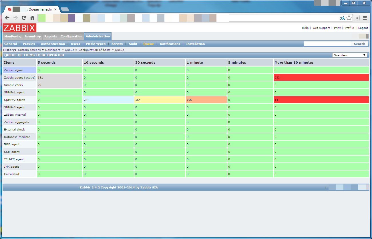
Task: Open the Reports menu
Action: [51, 37]
